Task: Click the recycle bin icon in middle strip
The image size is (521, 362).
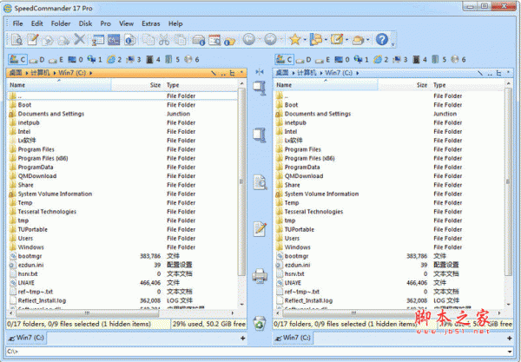Action: pyautogui.click(x=260, y=323)
